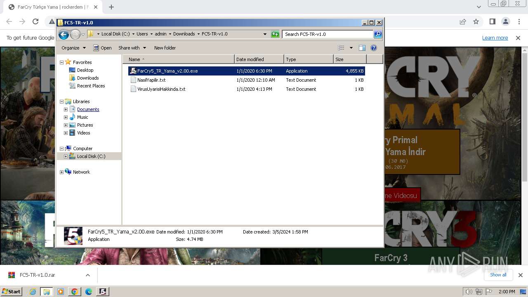Collapse the Favorites group
The width and height of the screenshot is (528, 297).
(62, 62)
